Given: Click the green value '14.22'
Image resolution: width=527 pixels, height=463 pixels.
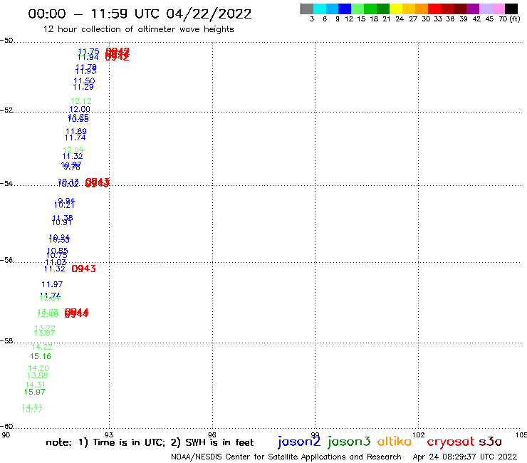Looking at the screenshot, I should [42, 347].
